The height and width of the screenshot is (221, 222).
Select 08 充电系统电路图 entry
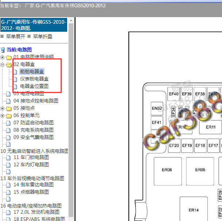coord(34,130)
